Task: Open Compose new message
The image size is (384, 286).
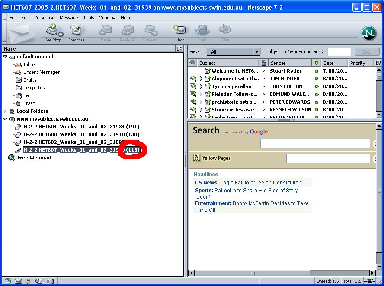Action: click(x=76, y=33)
